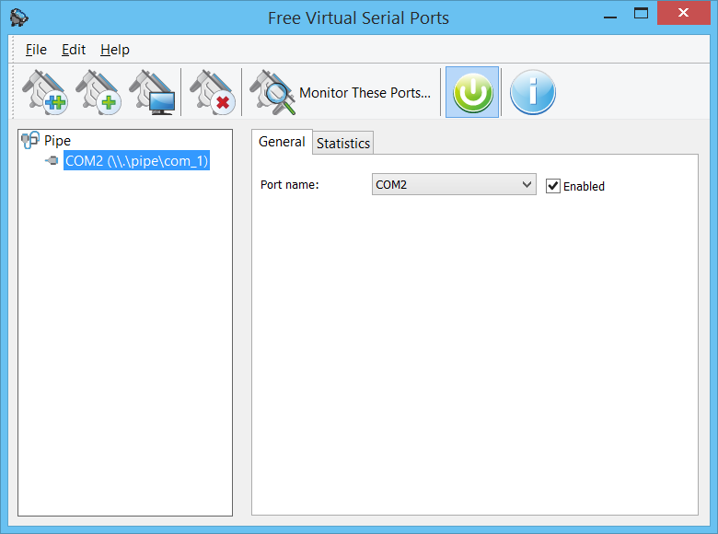Open the Help menu
The image size is (718, 534).
[115, 50]
